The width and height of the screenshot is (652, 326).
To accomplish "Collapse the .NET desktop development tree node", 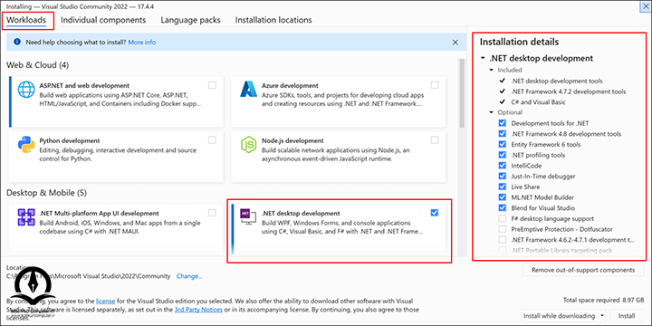I will coord(483,59).
